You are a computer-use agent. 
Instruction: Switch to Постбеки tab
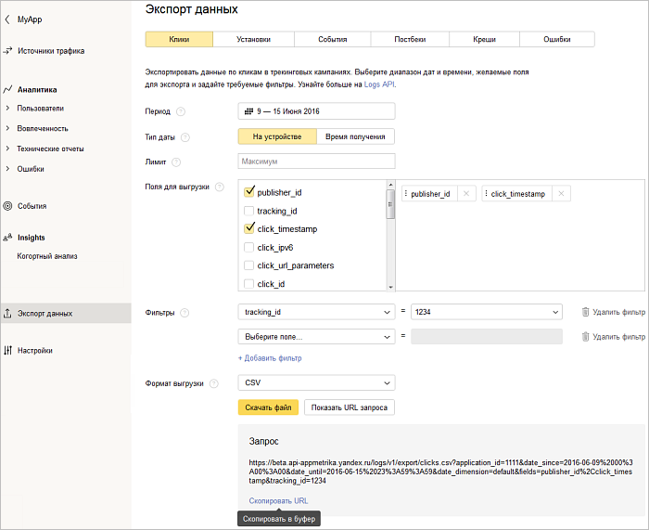tap(410, 39)
